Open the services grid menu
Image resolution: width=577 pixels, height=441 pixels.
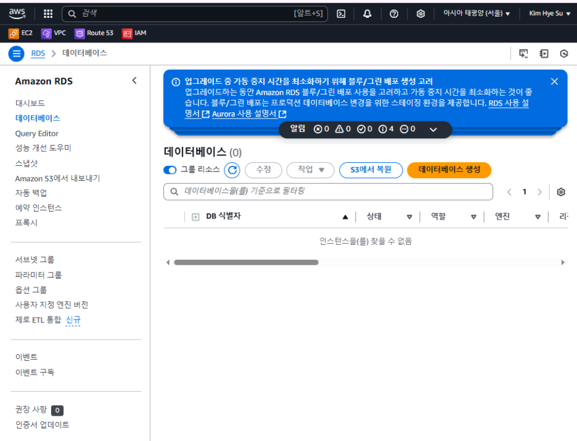48,14
